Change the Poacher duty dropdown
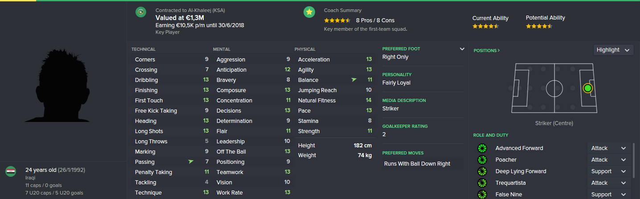Image resolution: width=640 pixels, height=199 pixels. (609, 160)
